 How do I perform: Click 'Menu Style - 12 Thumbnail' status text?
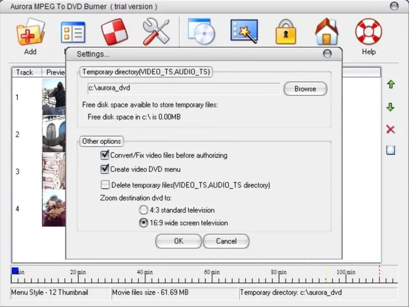coord(50,292)
